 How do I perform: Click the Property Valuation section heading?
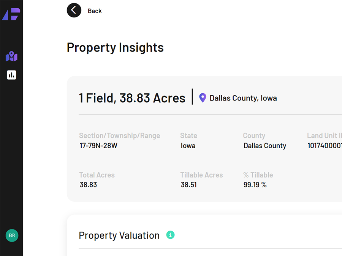[x=119, y=236]
